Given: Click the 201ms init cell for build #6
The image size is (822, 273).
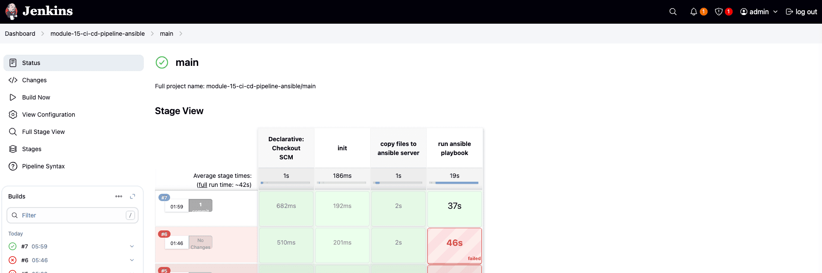Looking at the screenshot, I should point(342,245).
